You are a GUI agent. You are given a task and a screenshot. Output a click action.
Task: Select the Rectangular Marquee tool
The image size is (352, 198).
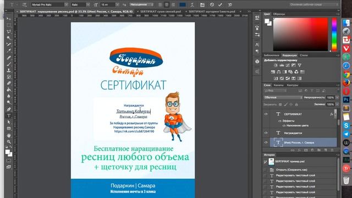(9, 25)
